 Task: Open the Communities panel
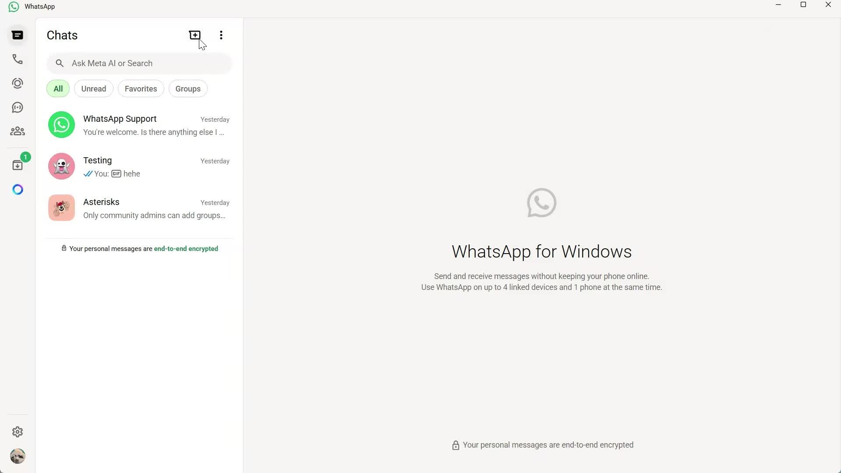(17, 131)
